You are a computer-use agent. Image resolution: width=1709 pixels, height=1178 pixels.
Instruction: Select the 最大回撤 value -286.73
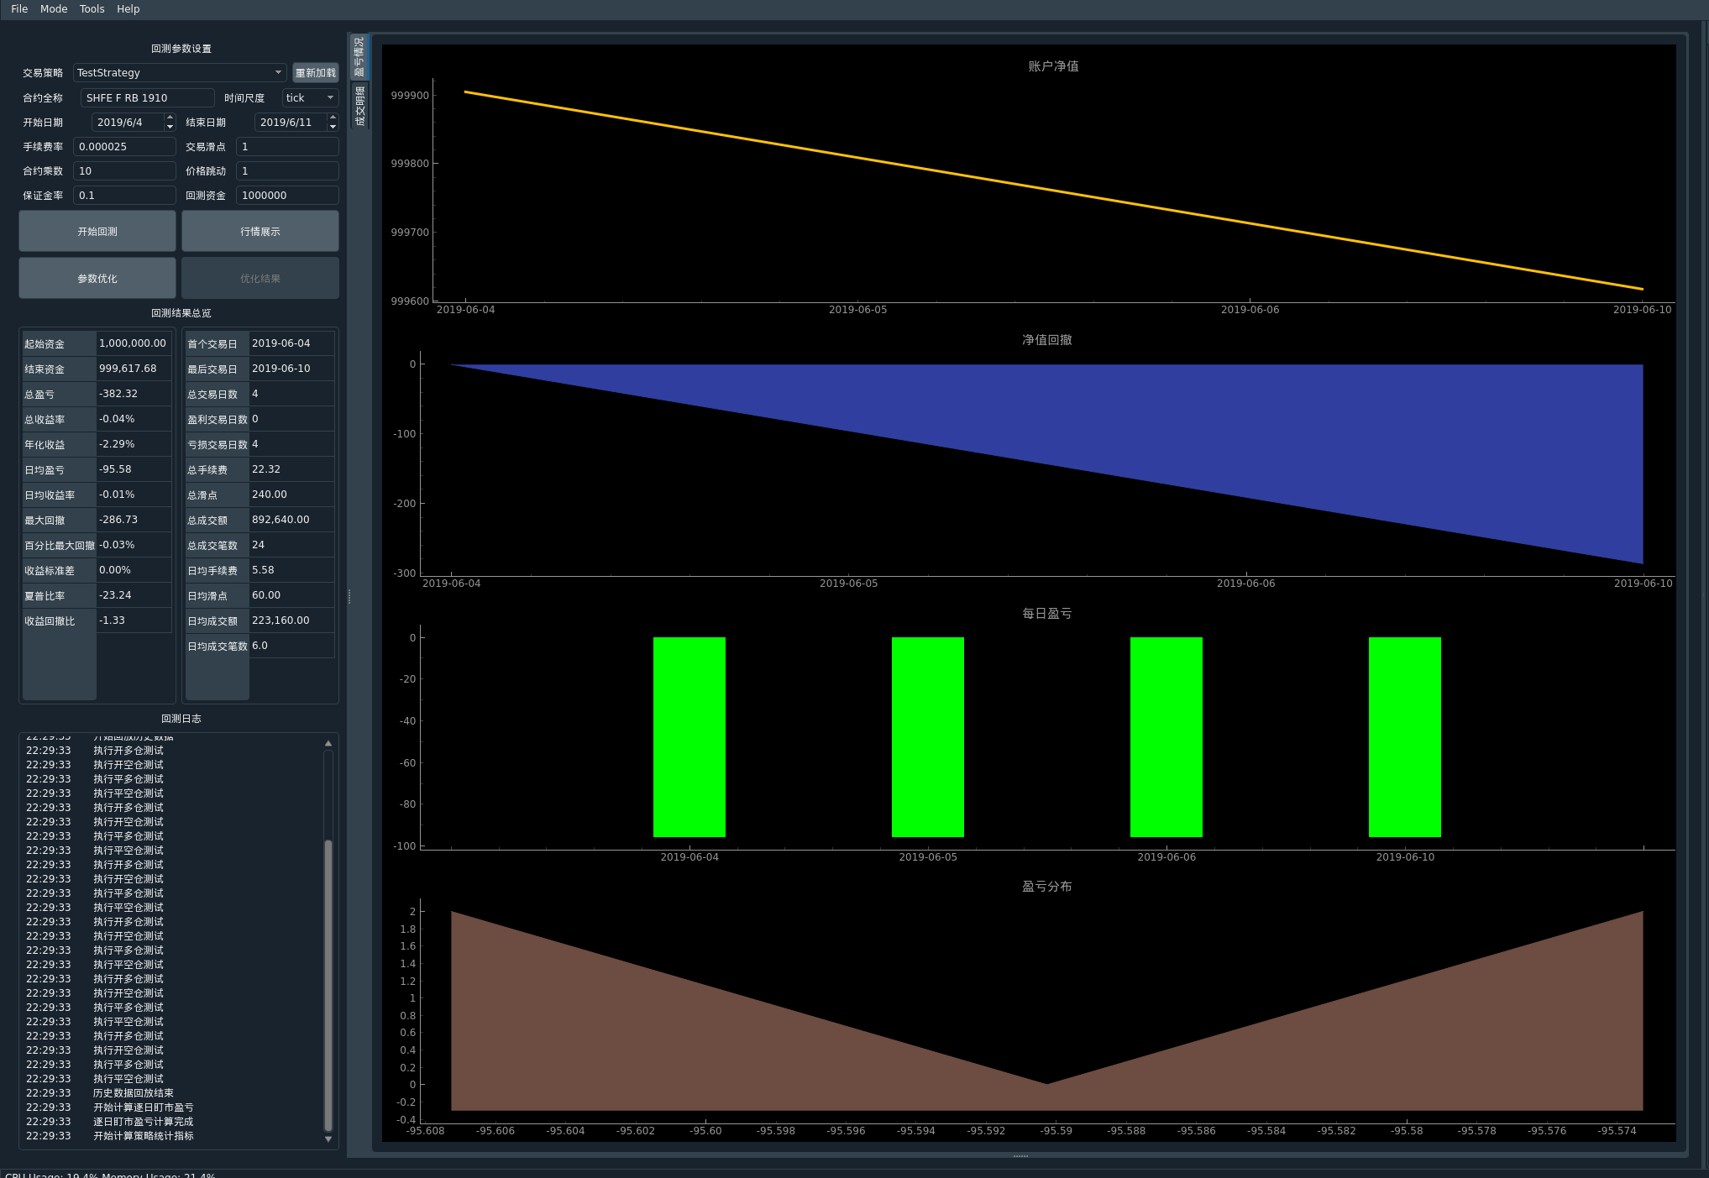[x=133, y=520]
